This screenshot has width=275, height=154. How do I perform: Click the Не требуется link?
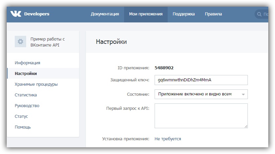point(168,139)
